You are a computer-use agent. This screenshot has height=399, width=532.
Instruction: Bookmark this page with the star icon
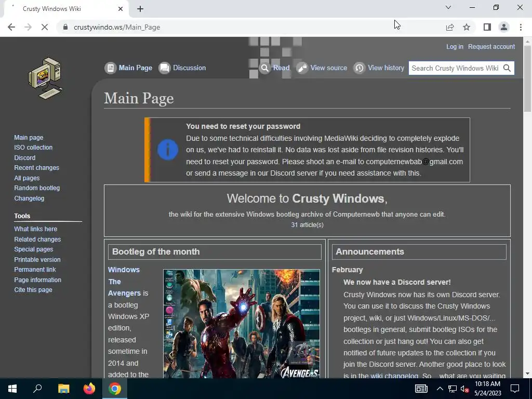click(x=467, y=27)
